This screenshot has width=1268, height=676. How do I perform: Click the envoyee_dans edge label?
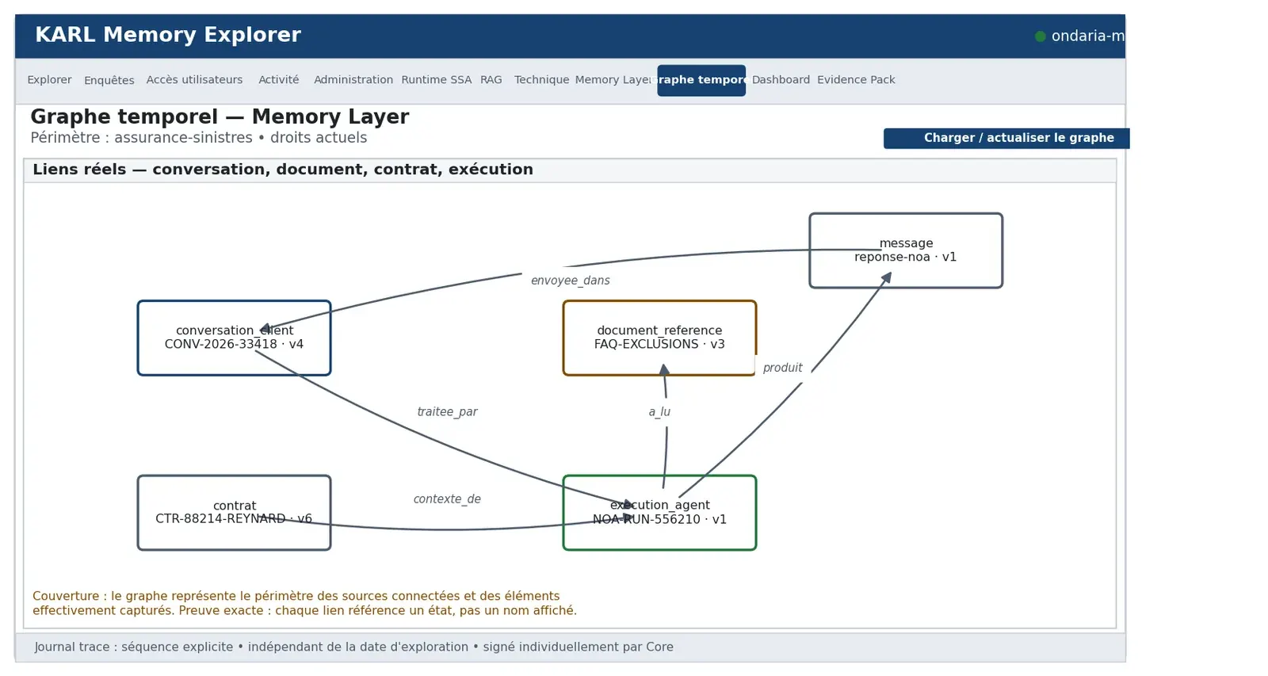tap(571, 281)
